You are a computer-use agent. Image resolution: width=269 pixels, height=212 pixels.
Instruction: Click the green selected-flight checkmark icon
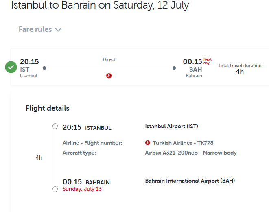click(x=11, y=68)
